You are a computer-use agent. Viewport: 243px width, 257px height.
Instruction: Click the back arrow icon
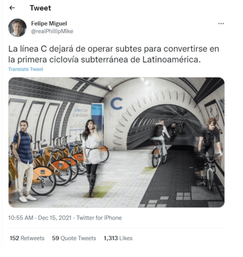point(12,8)
